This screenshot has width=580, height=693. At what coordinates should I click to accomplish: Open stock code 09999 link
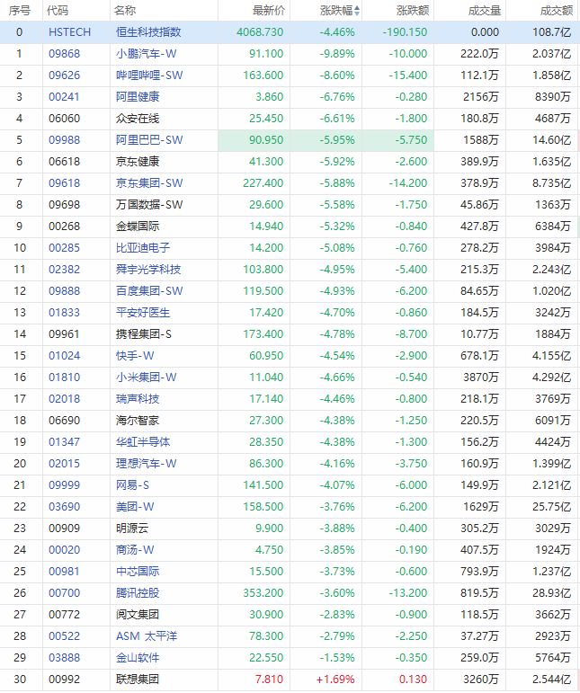pos(65,485)
